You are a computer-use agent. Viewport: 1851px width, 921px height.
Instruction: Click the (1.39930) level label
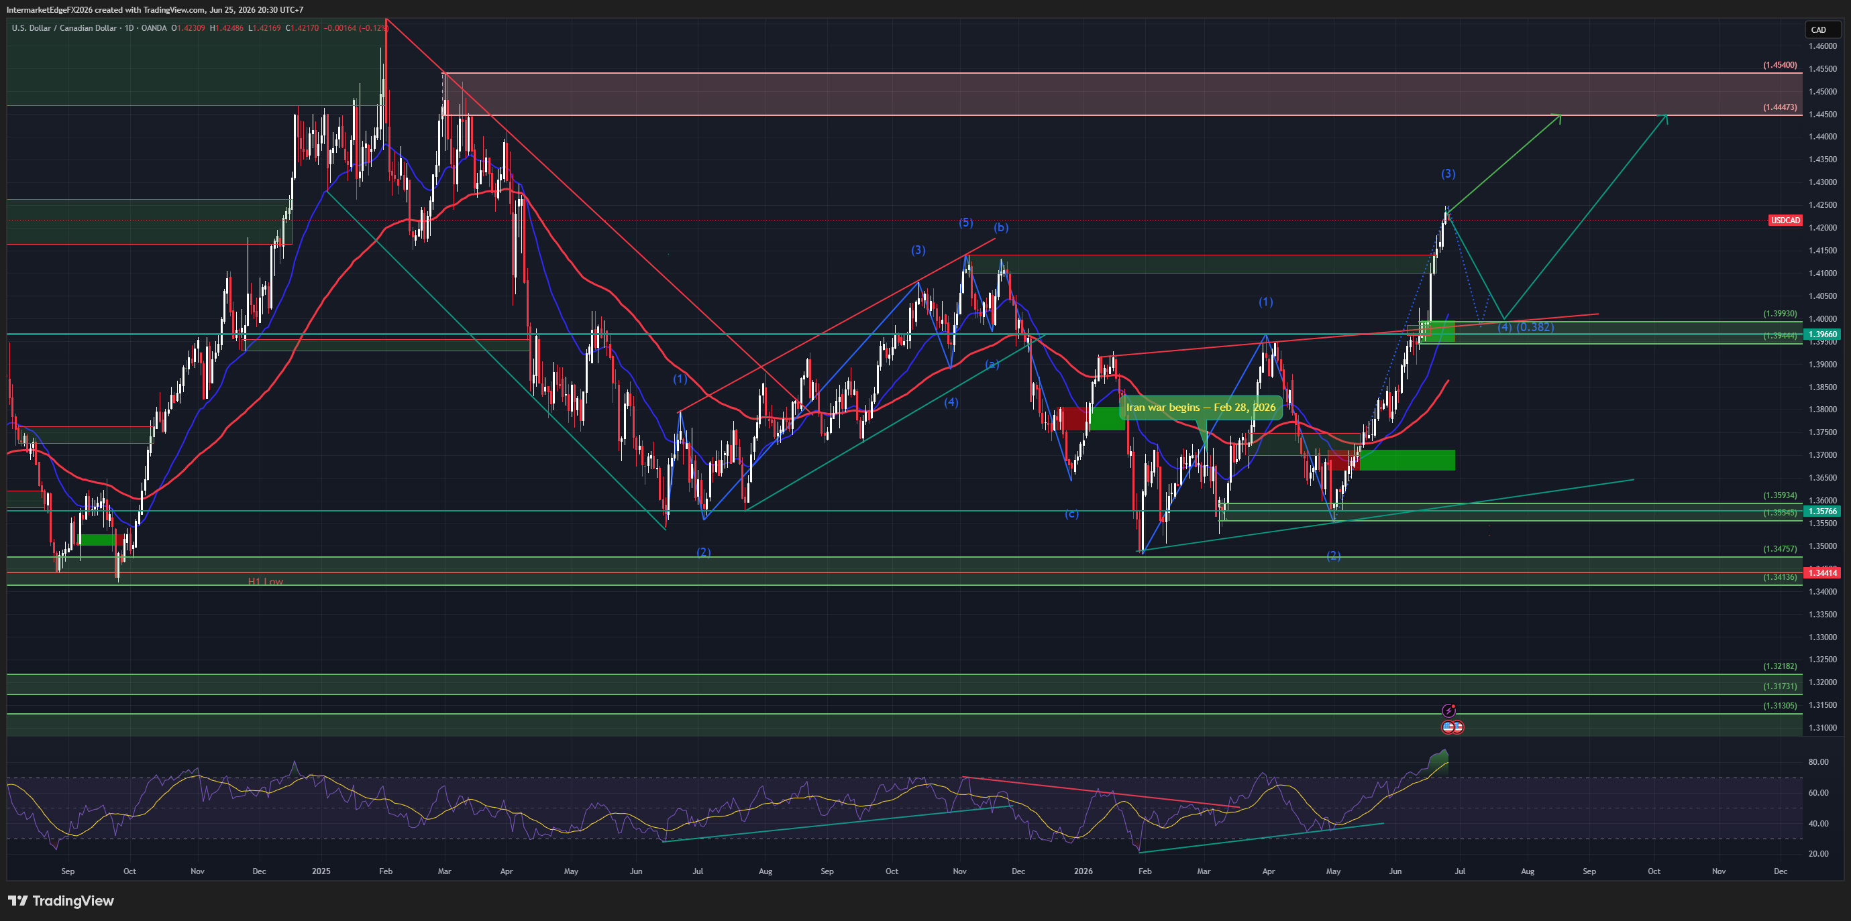click(x=1779, y=314)
